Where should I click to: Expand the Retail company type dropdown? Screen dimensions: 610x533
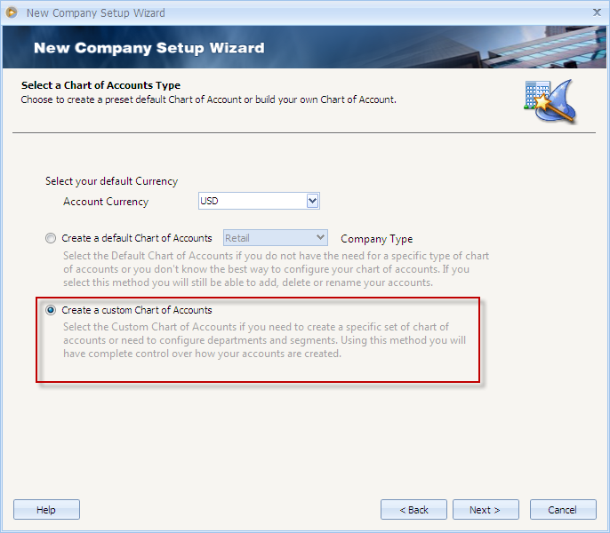320,238
